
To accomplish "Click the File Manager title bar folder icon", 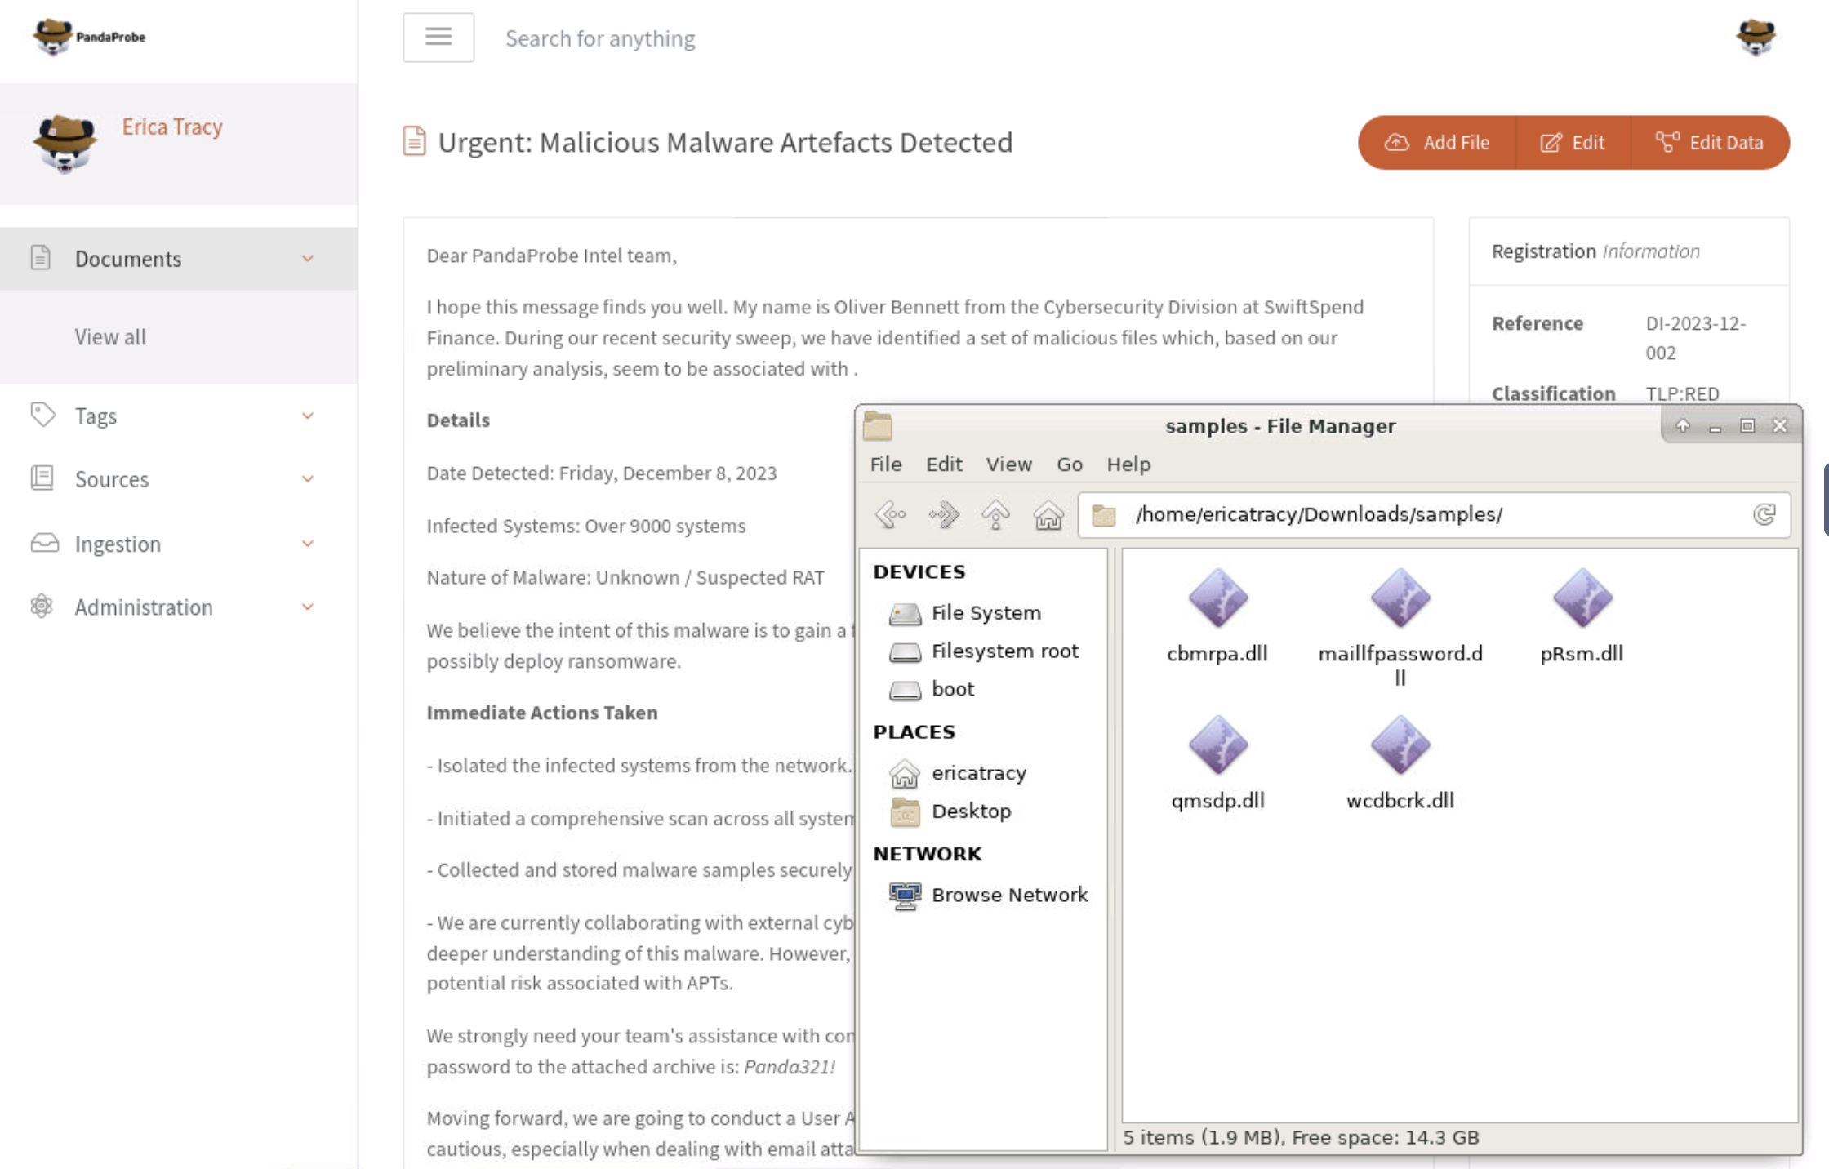I will coord(878,425).
